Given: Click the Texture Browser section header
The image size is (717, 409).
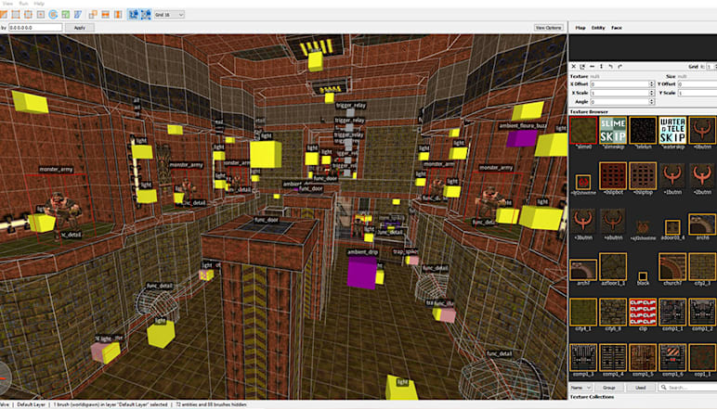Looking at the screenshot, I should pos(589,112).
